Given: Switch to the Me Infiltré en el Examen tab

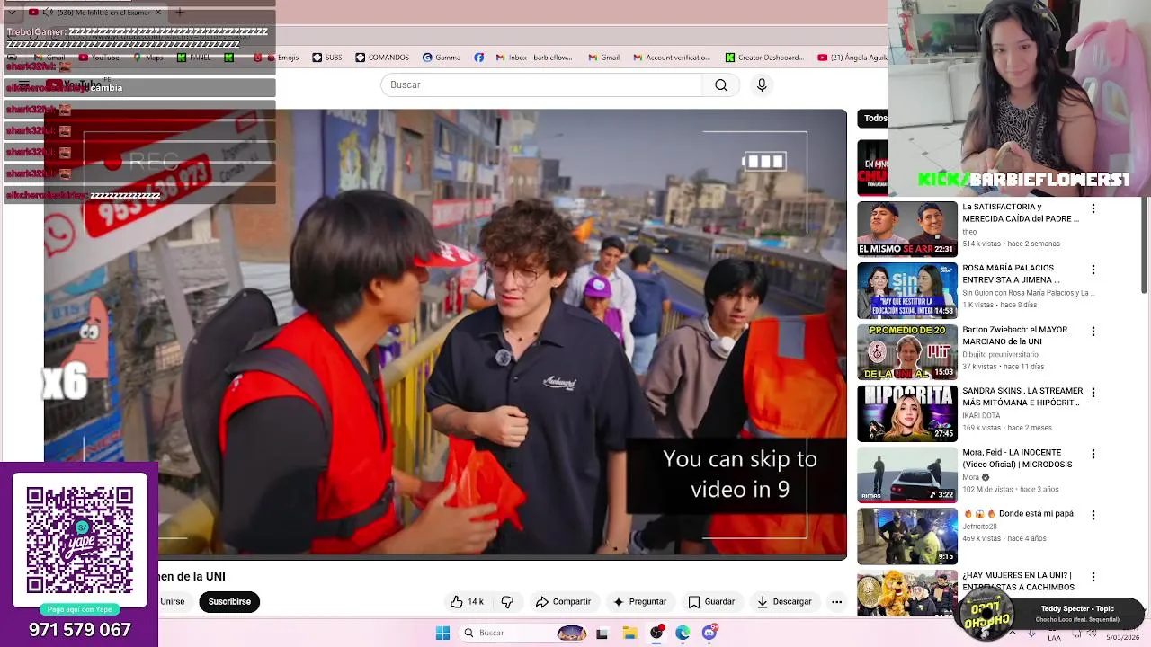Looking at the screenshot, I should (x=97, y=12).
